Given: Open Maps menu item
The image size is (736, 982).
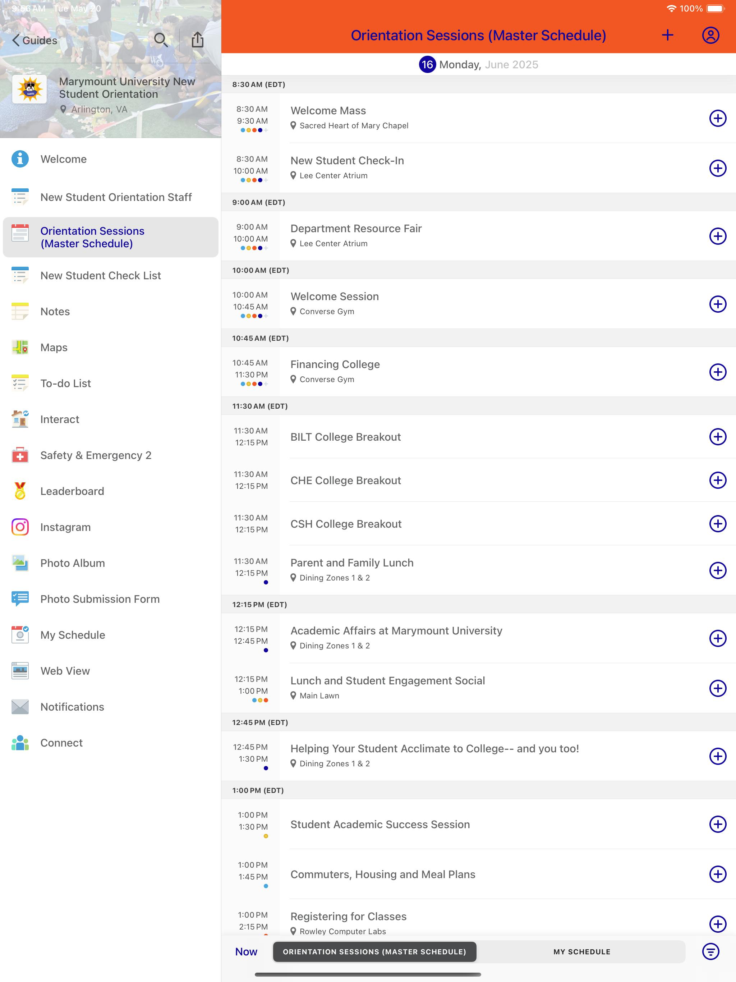Looking at the screenshot, I should coord(111,347).
